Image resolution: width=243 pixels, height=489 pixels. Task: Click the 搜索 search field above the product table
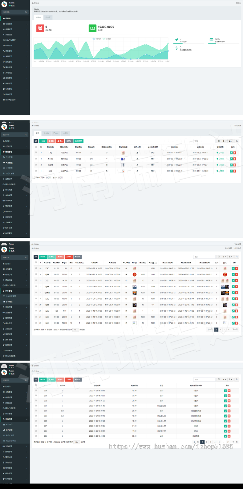pyautogui.click(x=204, y=141)
